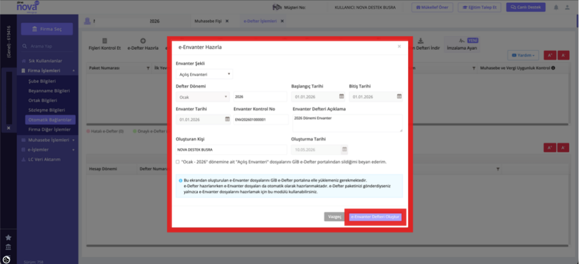Click the year field showing 2026
Screen dimensions: 579x264
coord(260,97)
